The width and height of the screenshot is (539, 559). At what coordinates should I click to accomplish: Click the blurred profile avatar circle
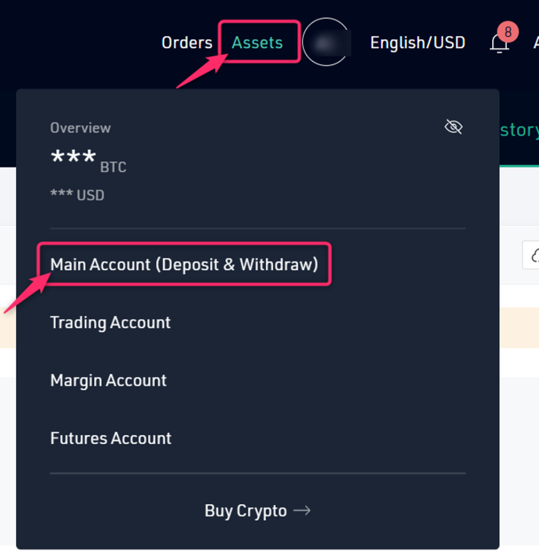click(326, 42)
